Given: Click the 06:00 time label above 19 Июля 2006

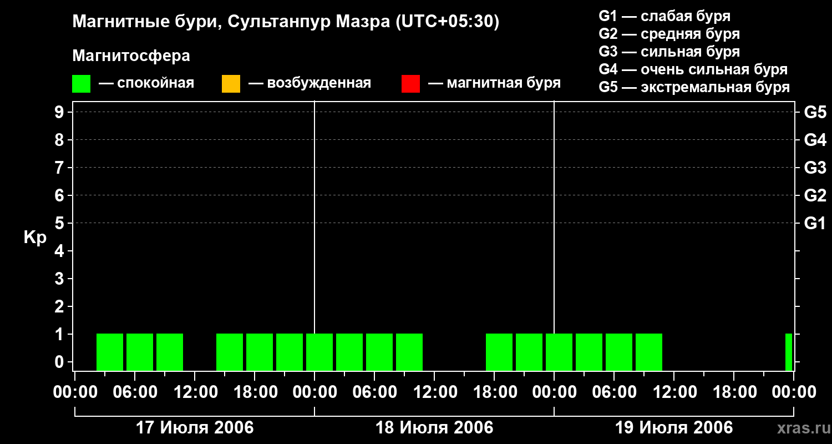Looking at the screenshot, I should pyautogui.click(x=614, y=392).
